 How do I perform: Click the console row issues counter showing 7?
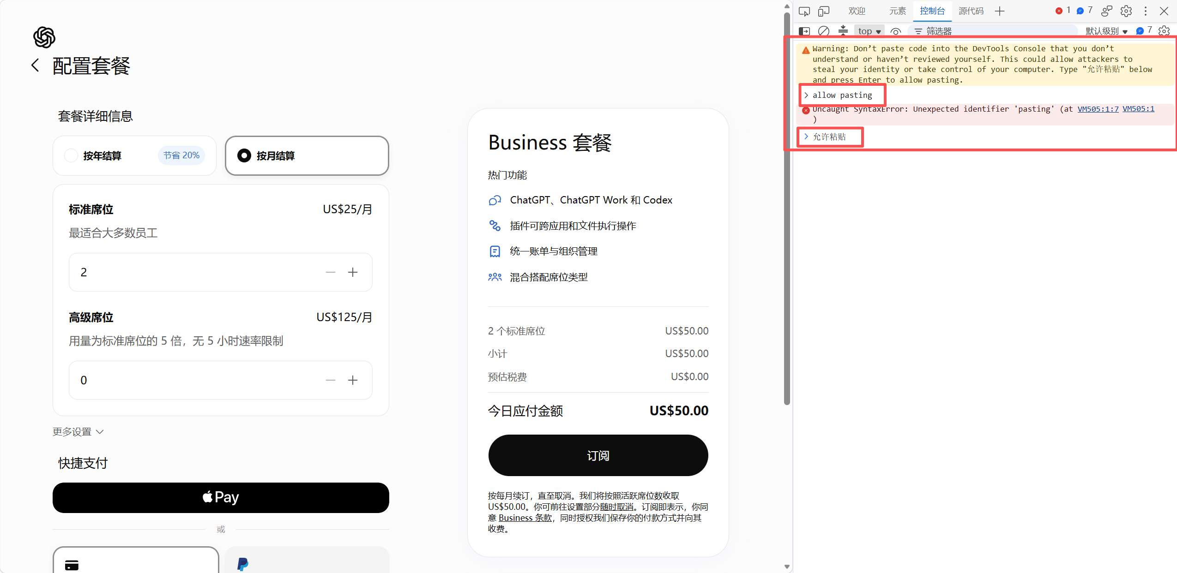(1144, 30)
